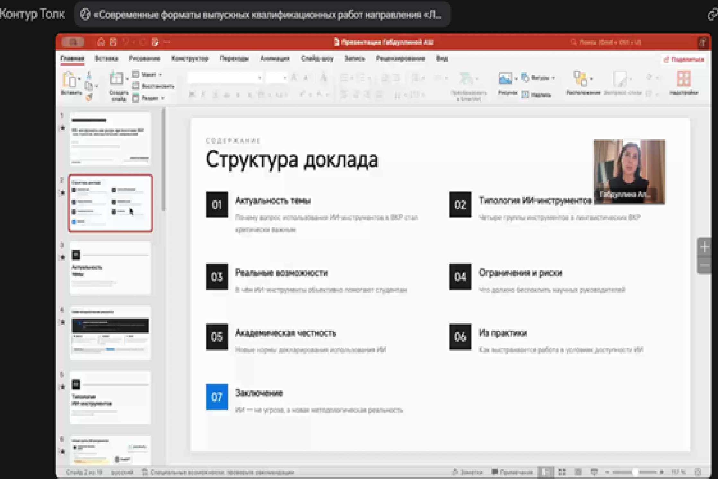Select slide 4 thumbnail in the panel
This screenshot has width=718, height=479.
tap(110, 333)
